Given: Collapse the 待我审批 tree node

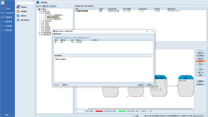Looking at the screenshot, I should click(x=42, y=13).
